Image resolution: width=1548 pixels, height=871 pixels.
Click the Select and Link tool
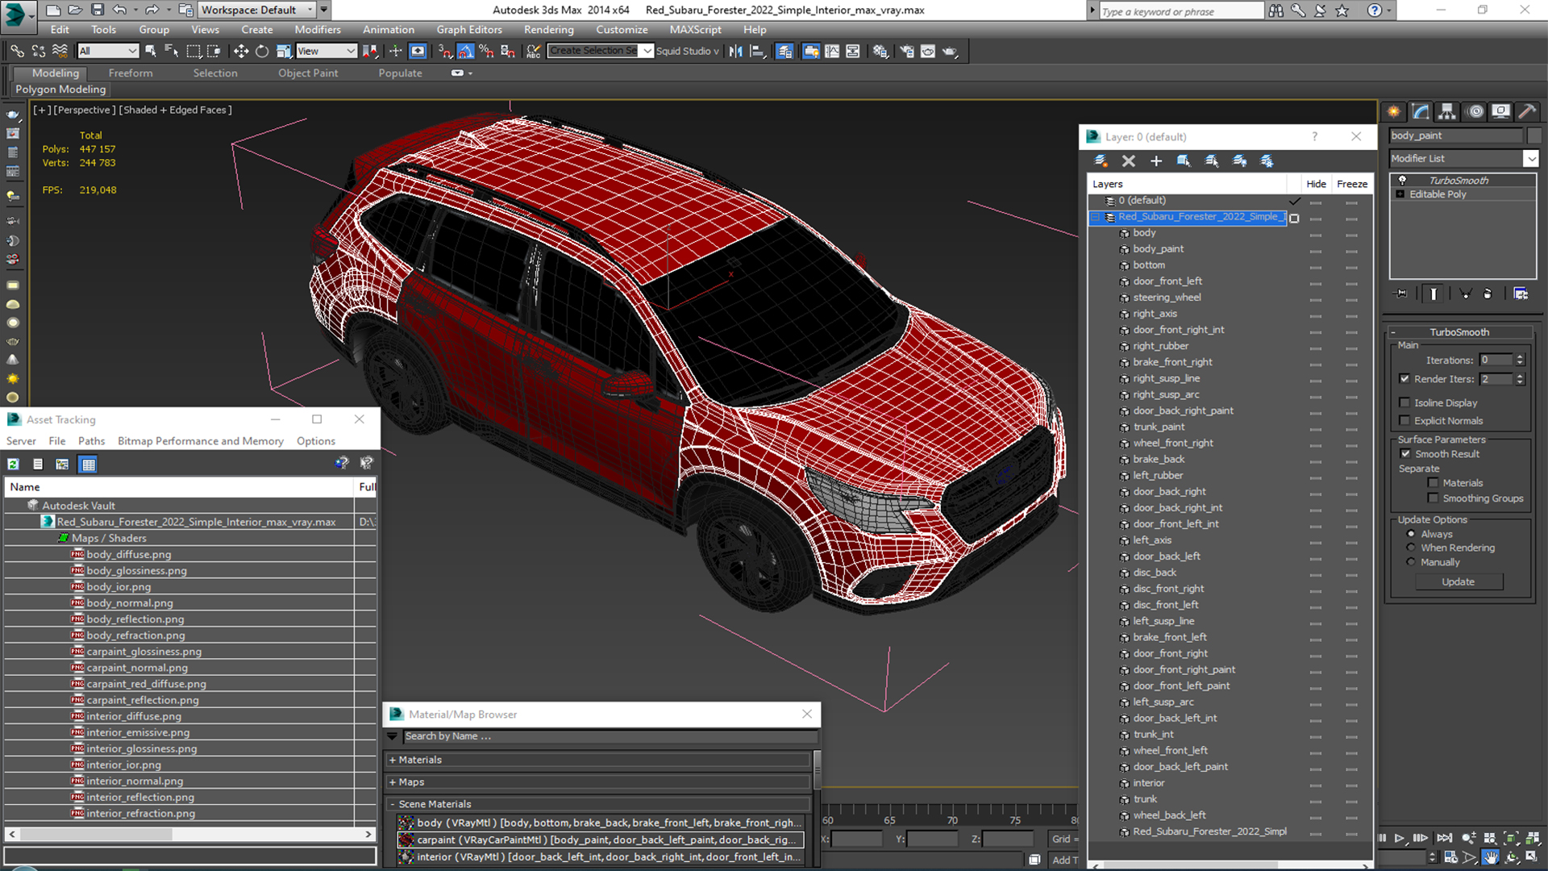click(x=17, y=51)
